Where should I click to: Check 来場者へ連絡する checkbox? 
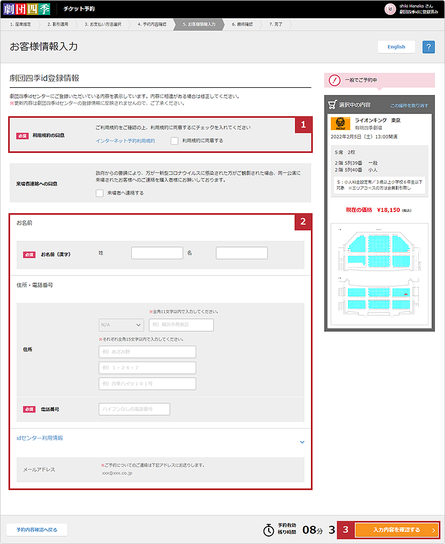pos(100,193)
